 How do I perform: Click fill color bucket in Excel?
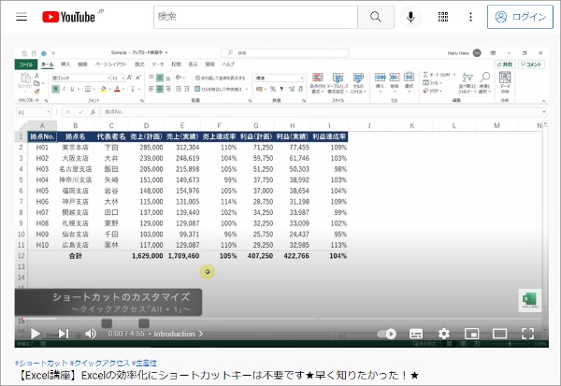(104, 89)
